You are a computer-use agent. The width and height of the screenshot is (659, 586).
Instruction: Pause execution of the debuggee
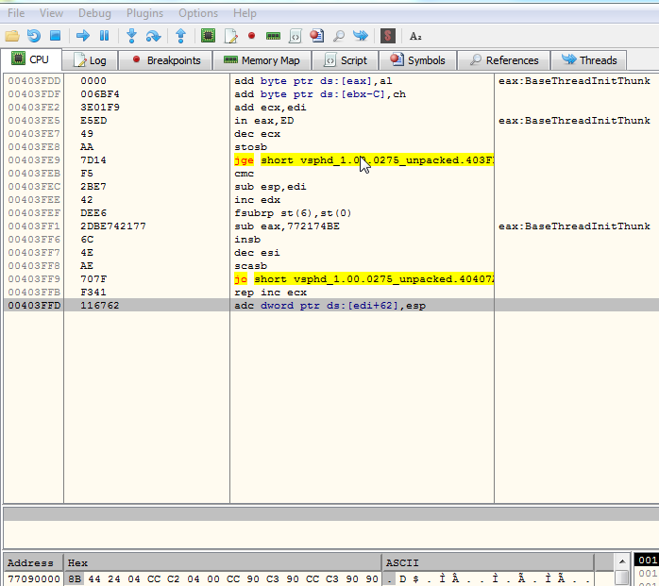[x=104, y=36]
